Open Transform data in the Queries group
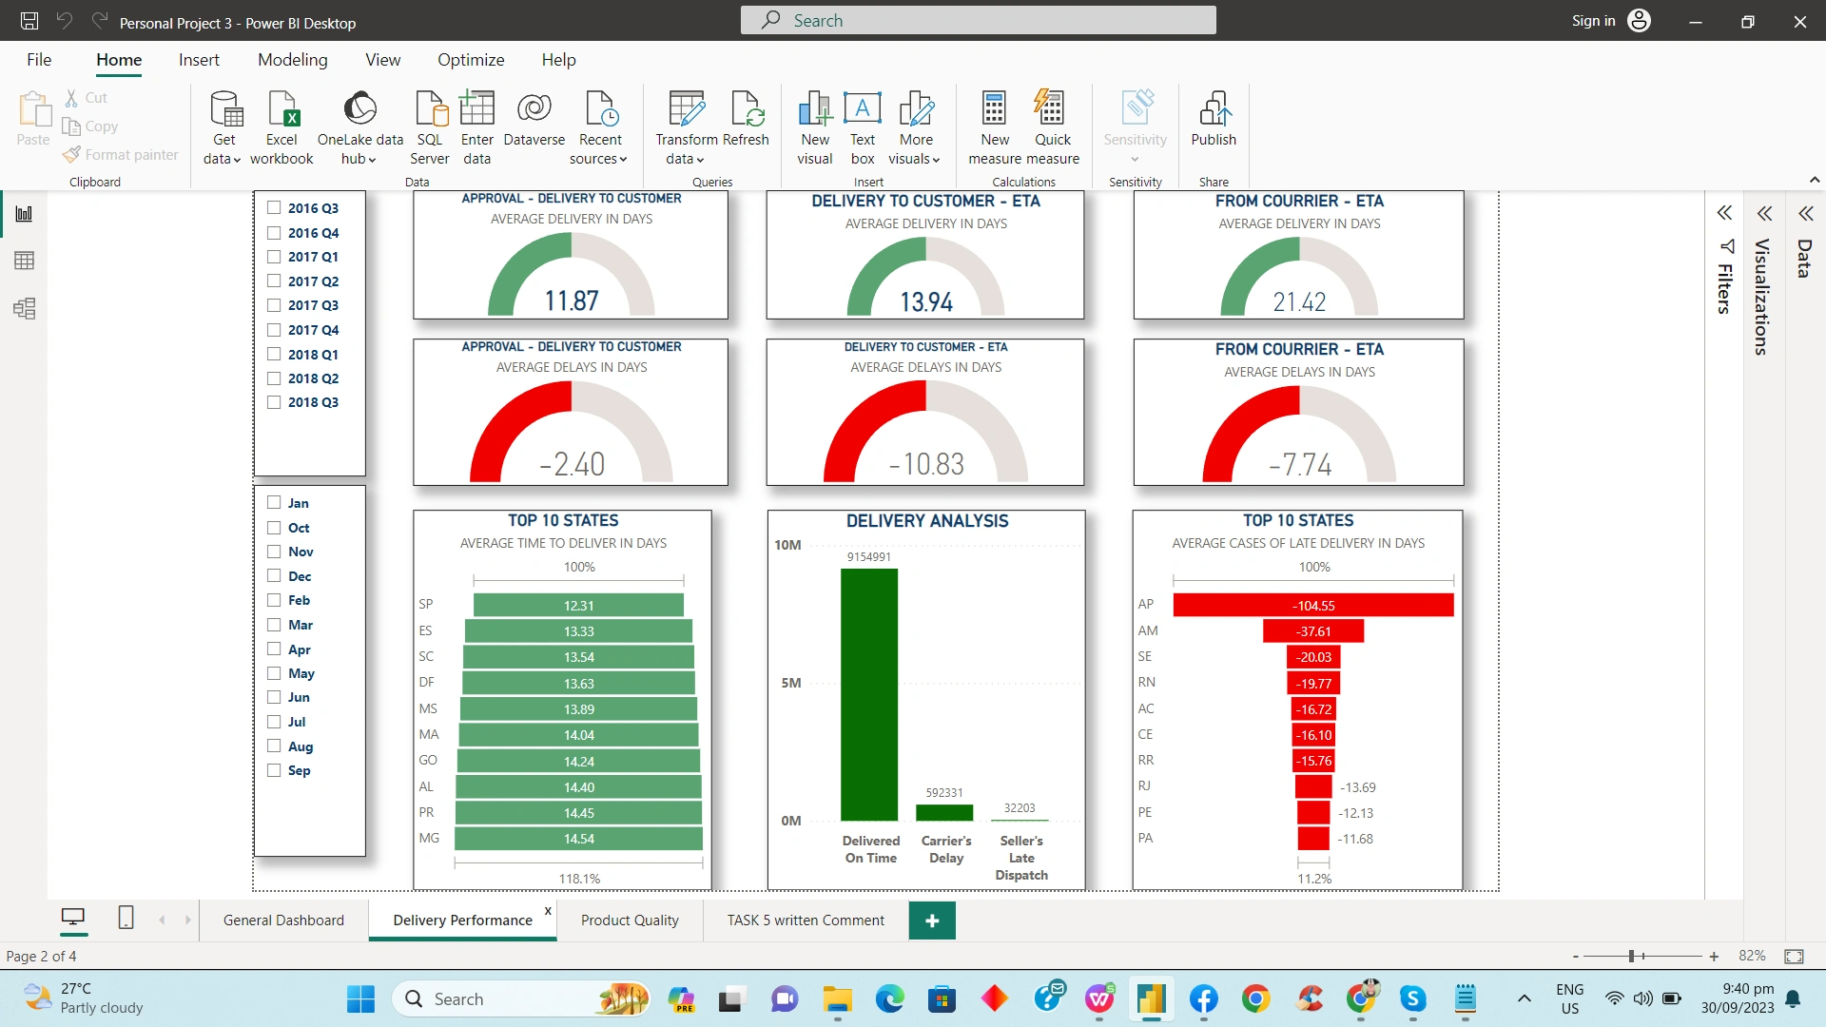Screen dimensions: 1826x1027 (x=686, y=126)
